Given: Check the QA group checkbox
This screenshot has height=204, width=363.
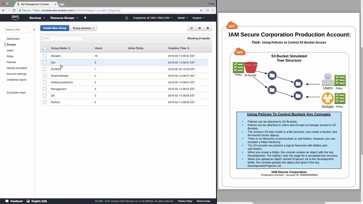Looking at the screenshot, I should 45,95.
